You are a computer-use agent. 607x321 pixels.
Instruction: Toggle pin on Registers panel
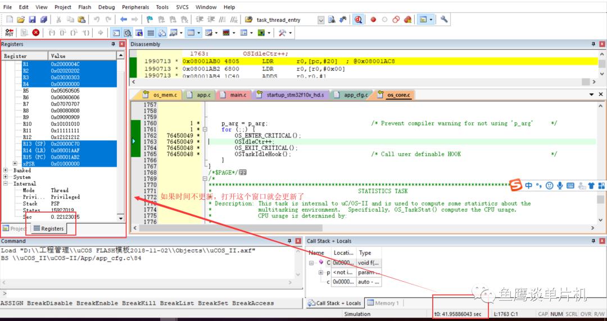(x=114, y=44)
